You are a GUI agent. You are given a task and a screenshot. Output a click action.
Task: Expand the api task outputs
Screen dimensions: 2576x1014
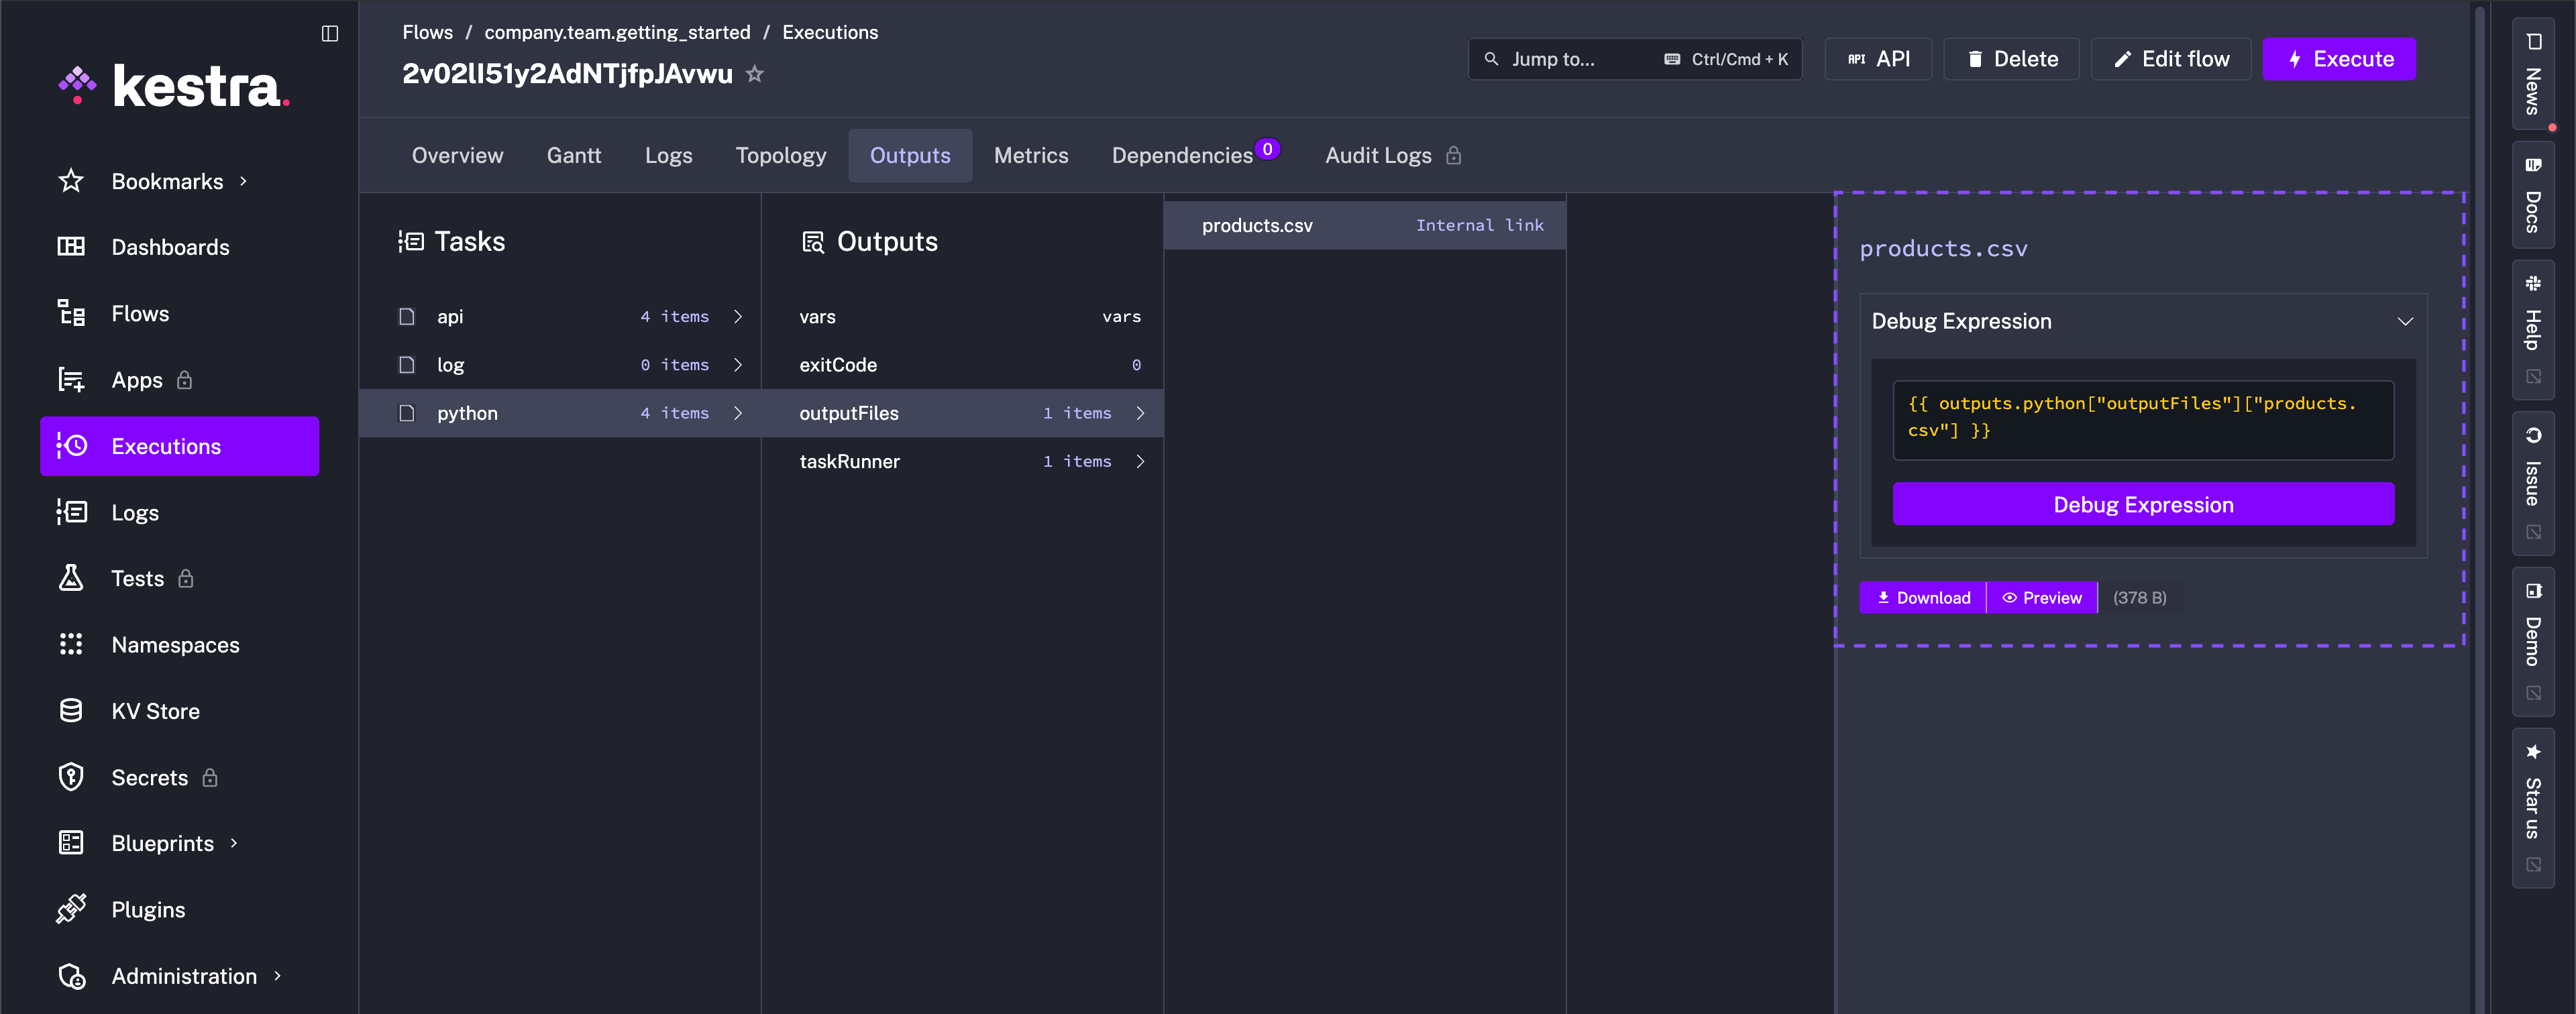(738, 317)
